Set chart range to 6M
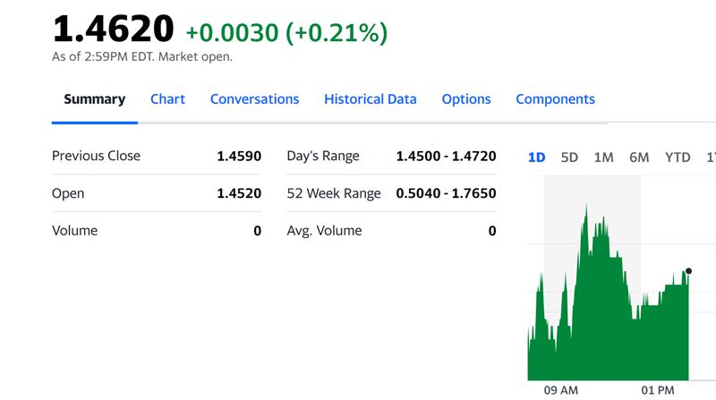Viewport: 716px width, 400px height. point(639,157)
